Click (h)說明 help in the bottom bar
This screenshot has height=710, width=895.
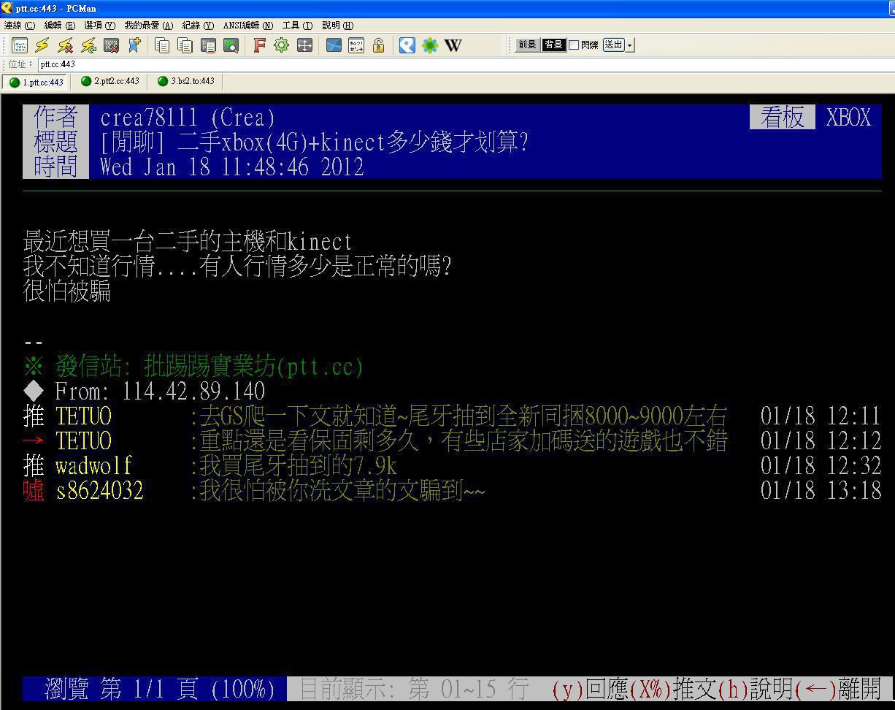[x=756, y=688]
